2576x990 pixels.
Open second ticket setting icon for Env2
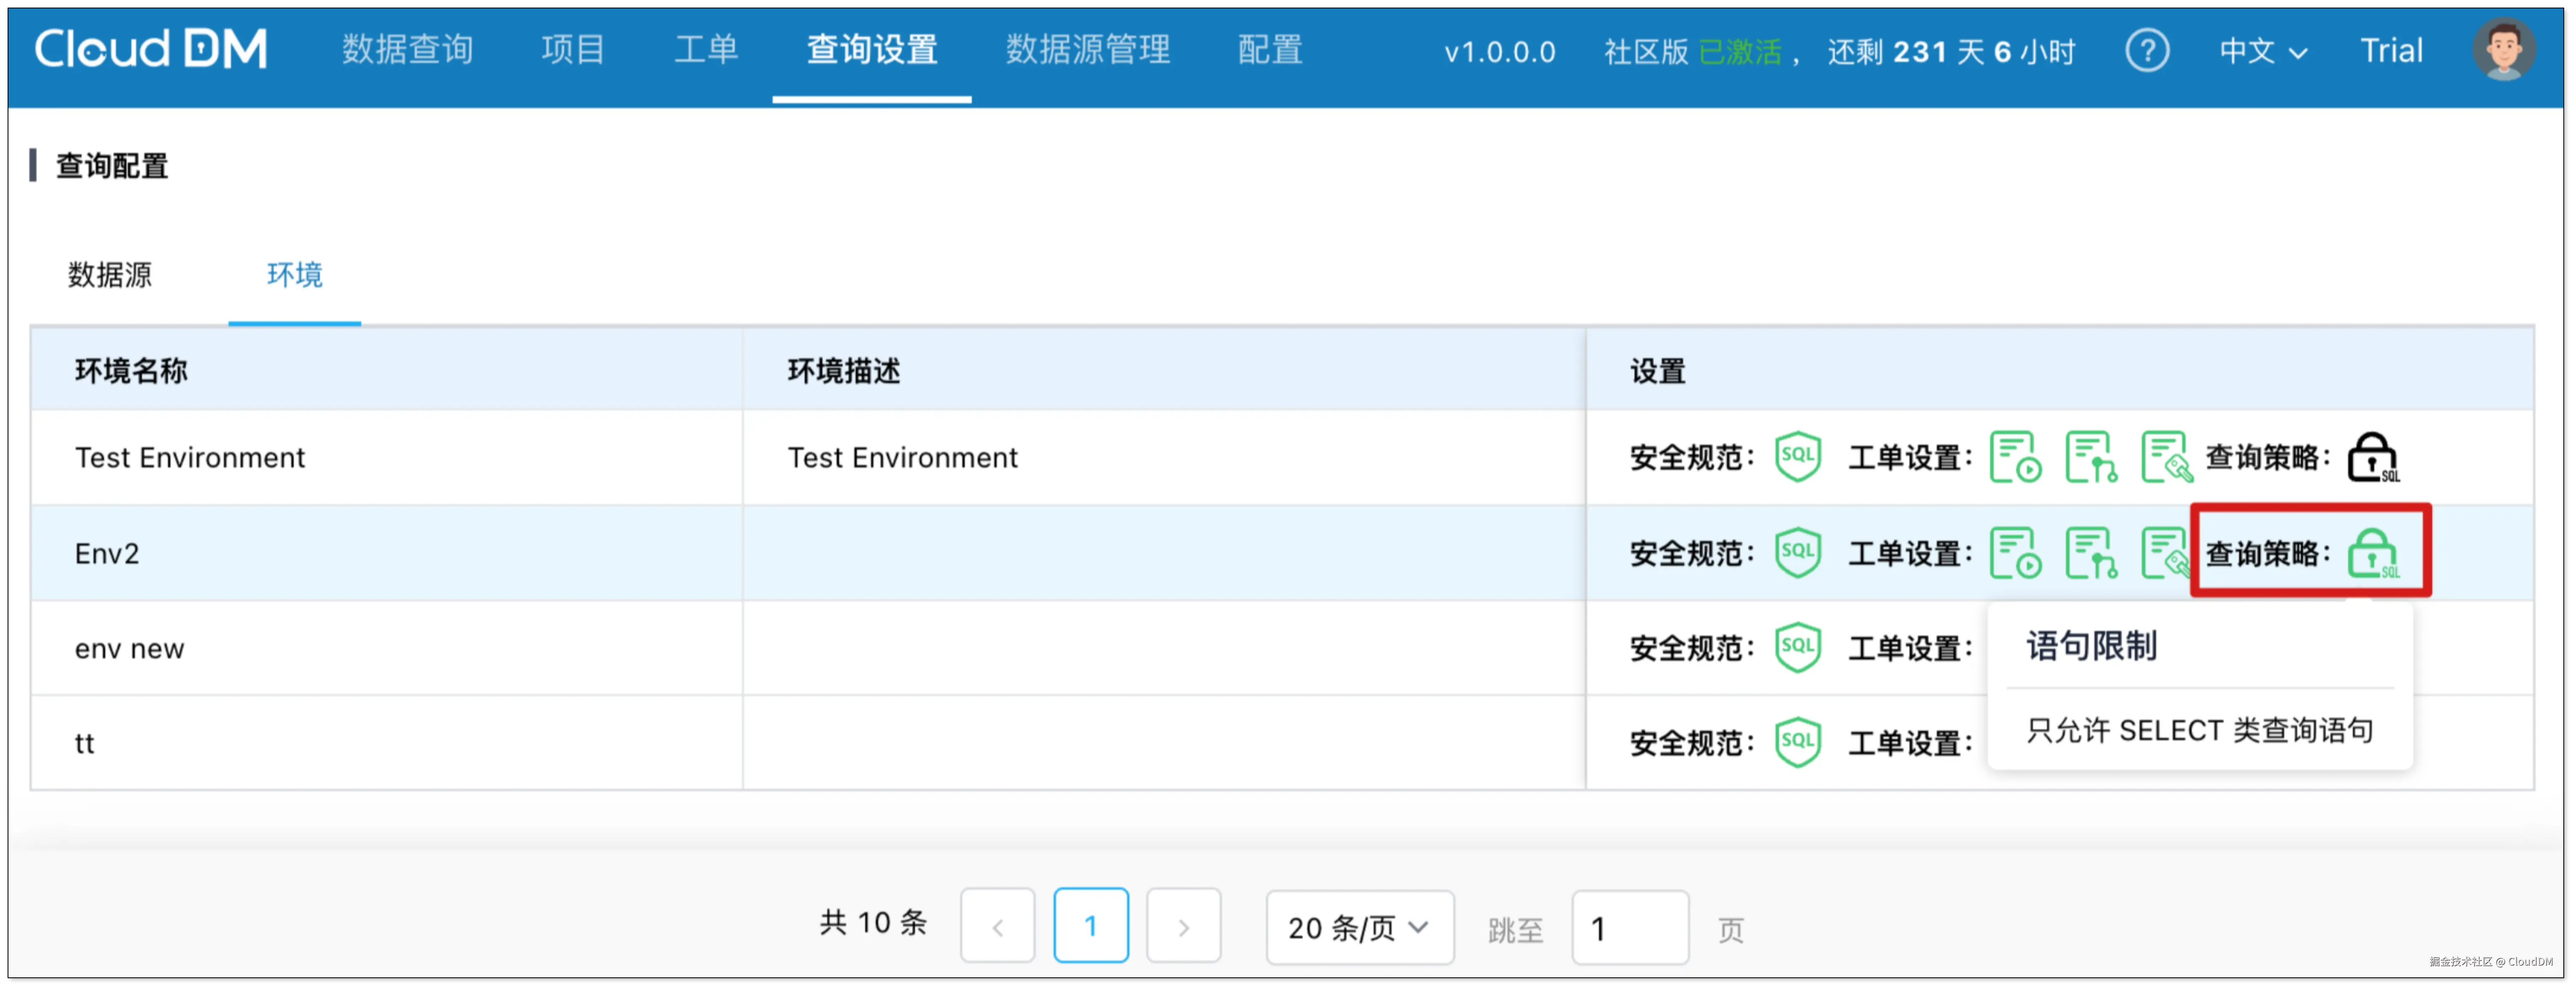[x=2090, y=553]
